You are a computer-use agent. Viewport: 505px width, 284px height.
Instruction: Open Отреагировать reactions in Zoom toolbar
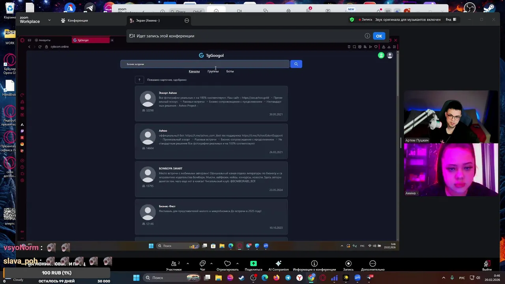click(227, 266)
